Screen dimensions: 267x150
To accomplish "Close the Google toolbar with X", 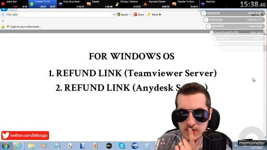I will tap(3, 15).
